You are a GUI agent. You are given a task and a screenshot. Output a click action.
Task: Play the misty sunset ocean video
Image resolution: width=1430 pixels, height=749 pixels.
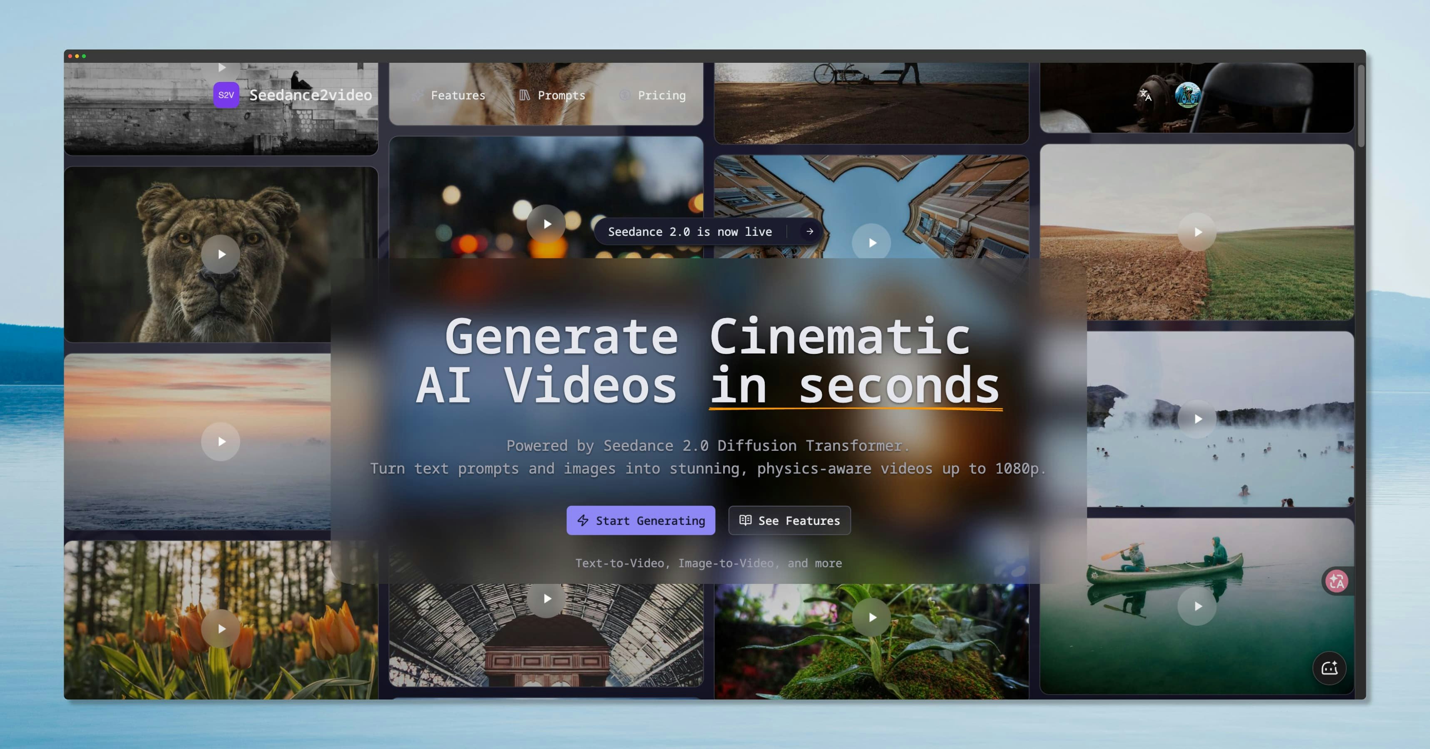tap(220, 441)
